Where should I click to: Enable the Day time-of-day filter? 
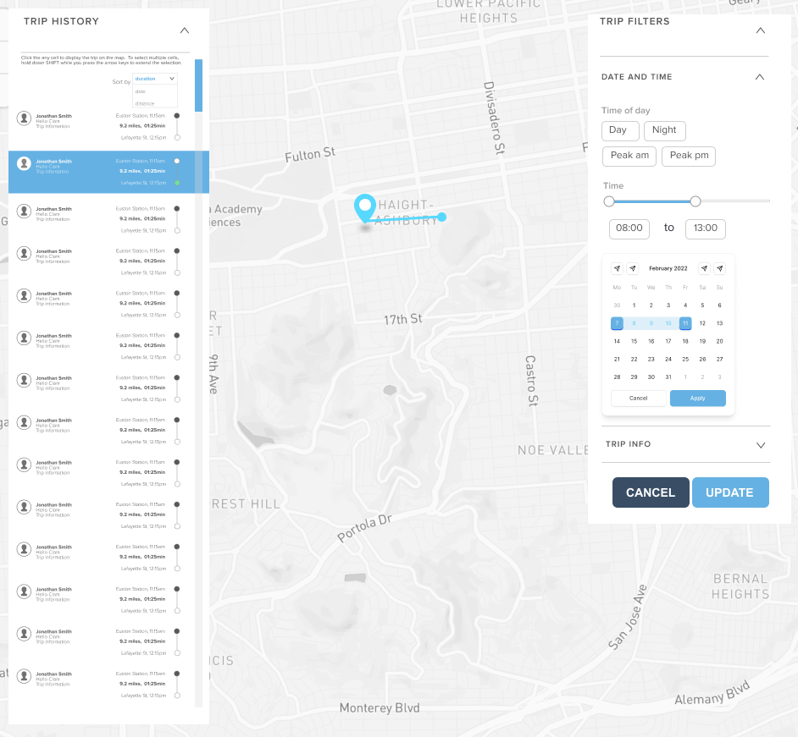(x=619, y=130)
